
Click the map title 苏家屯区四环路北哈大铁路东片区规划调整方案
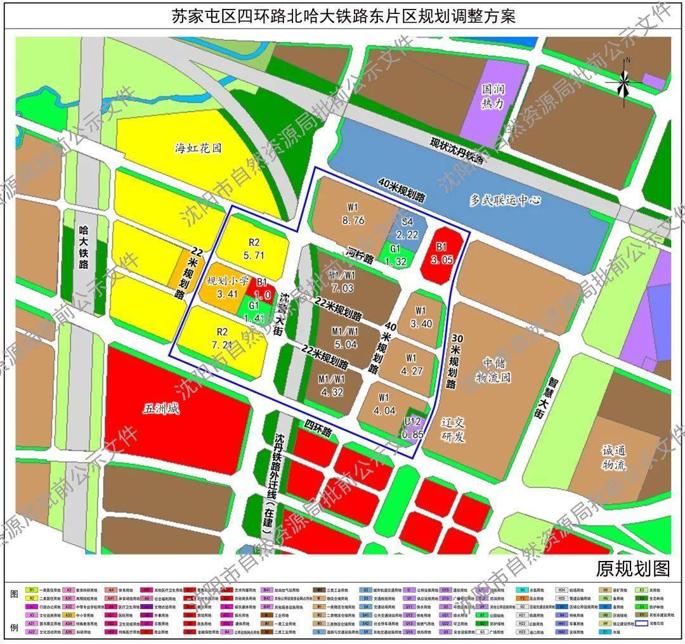[342, 17]
